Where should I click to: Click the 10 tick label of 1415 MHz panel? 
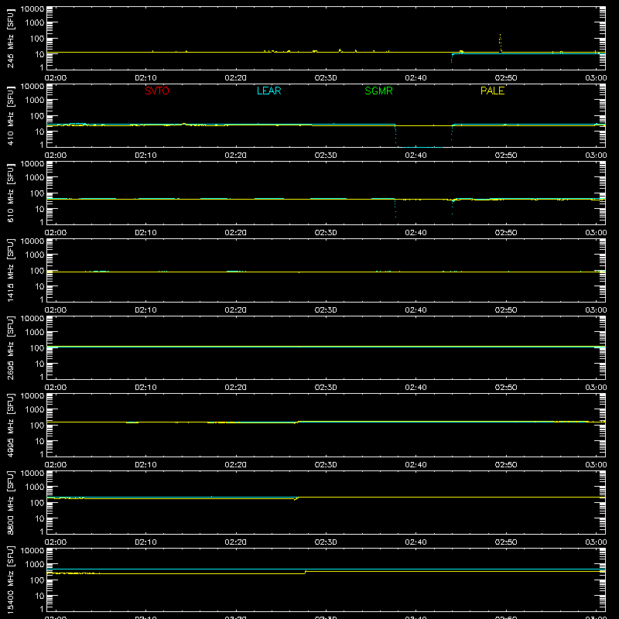coord(39,286)
